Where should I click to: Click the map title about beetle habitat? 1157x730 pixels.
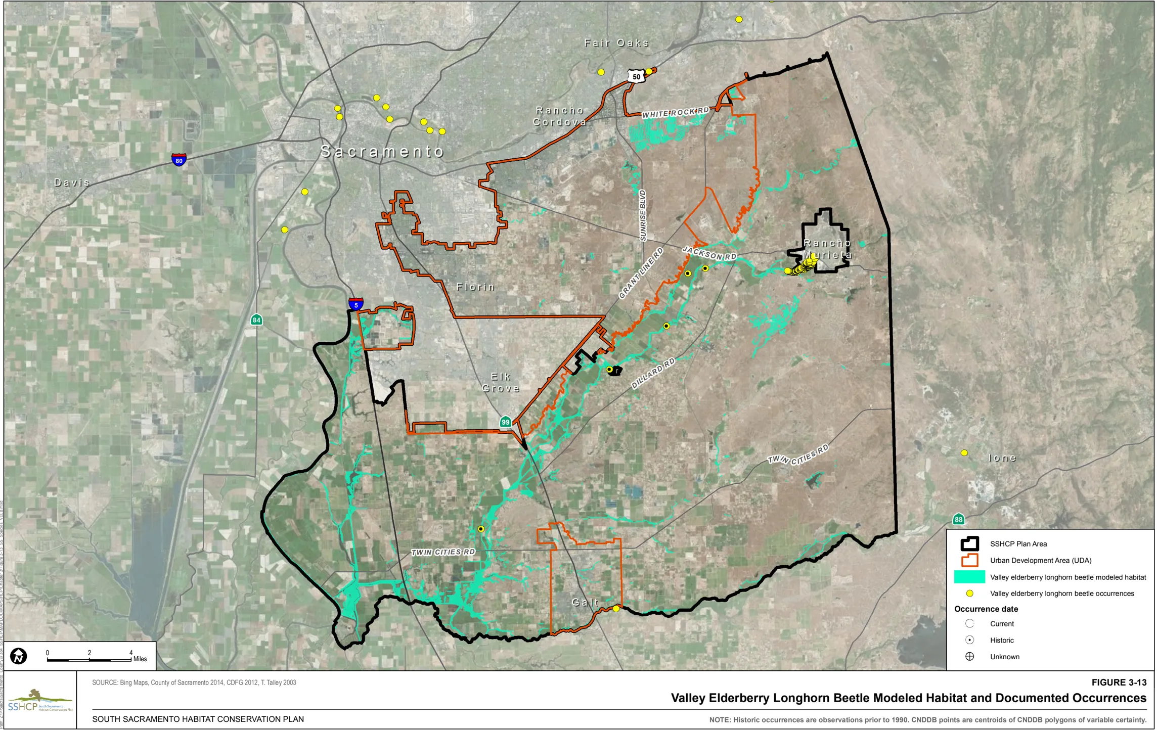coord(909,698)
